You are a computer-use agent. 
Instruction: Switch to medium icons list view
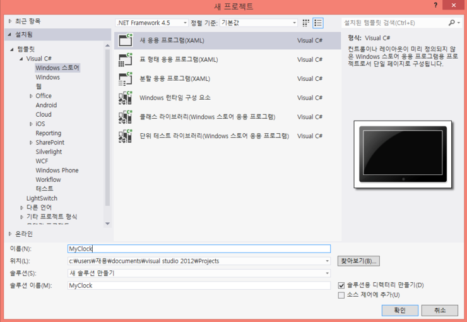[318, 23]
